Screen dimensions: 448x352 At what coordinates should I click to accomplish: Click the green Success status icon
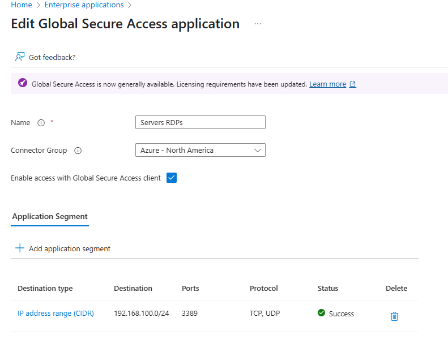point(321,313)
